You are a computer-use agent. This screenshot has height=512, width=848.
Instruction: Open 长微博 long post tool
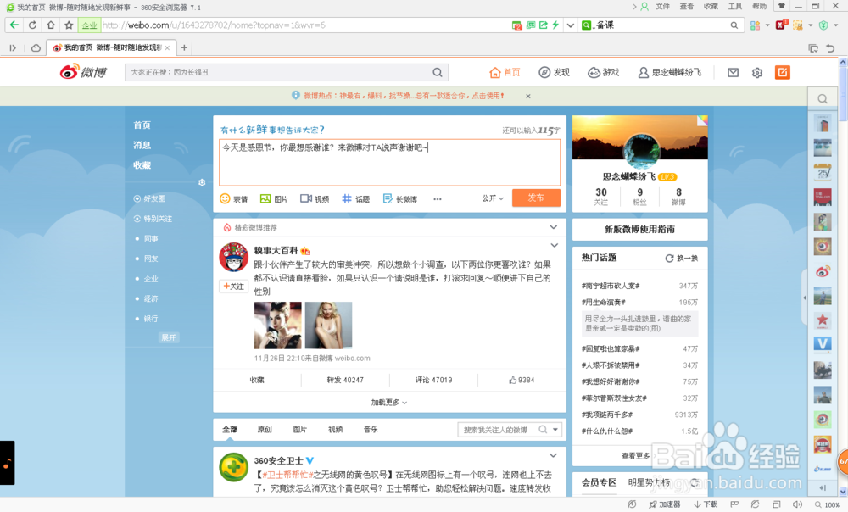point(399,198)
